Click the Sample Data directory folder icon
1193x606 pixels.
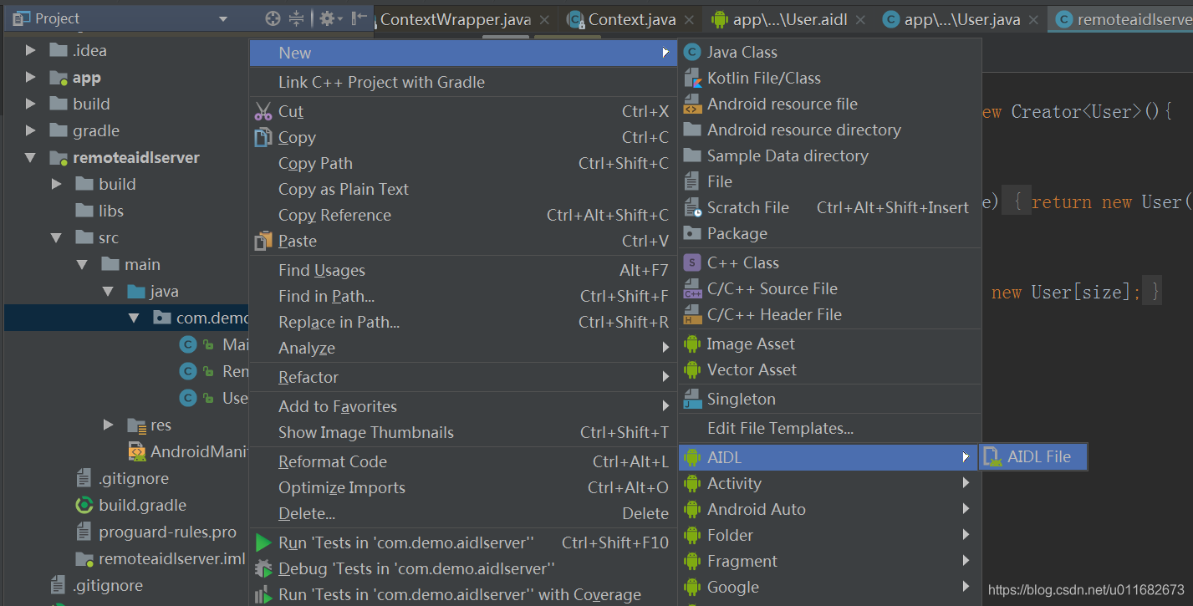691,155
